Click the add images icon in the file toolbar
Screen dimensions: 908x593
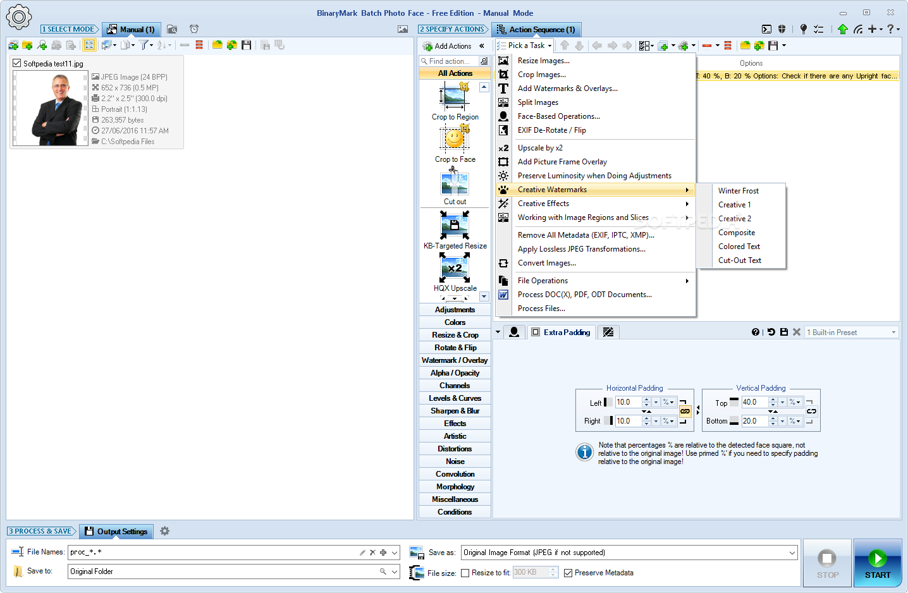pyautogui.click(x=13, y=45)
